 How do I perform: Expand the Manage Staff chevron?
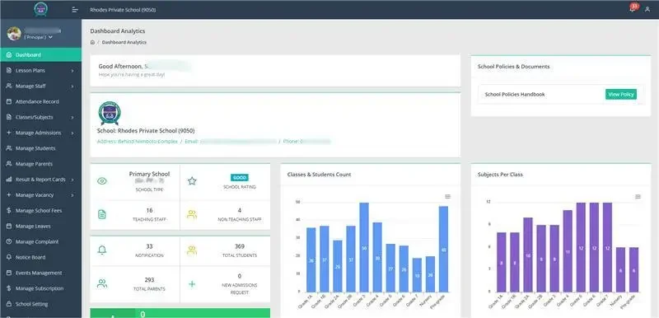pyautogui.click(x=72, y=87)
